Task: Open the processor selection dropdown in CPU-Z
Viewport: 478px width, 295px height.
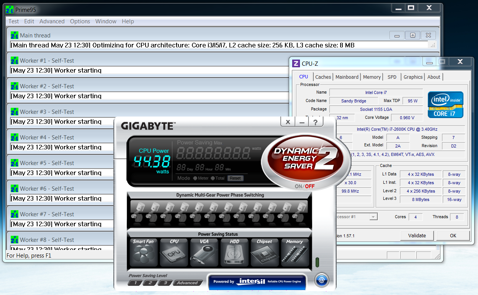Action: [x=373, y=217]
